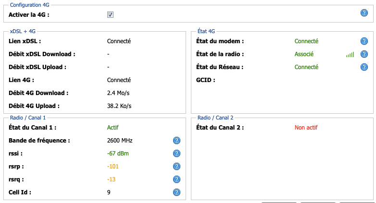Select the 2.4 Mo/s download value

(x=118, y=93)
